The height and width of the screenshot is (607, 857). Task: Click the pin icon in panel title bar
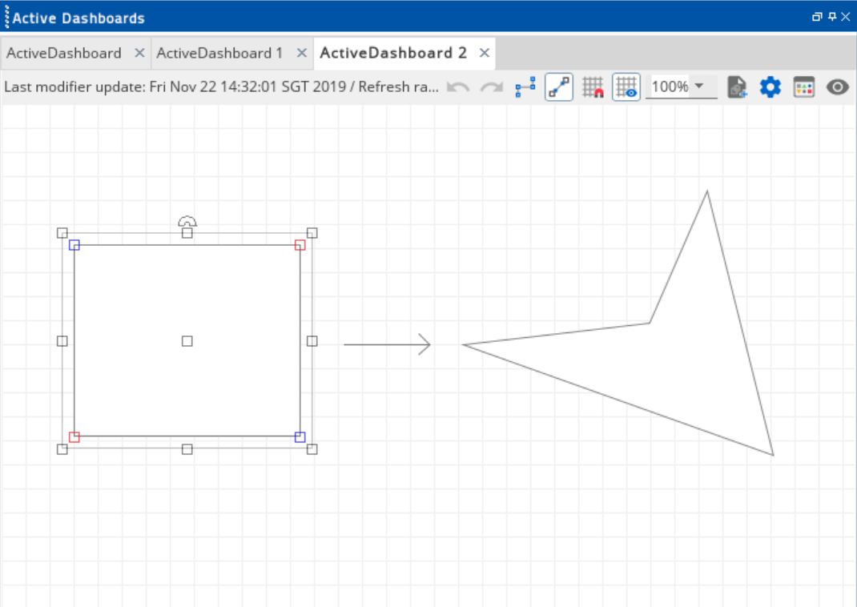click(832, 17)
